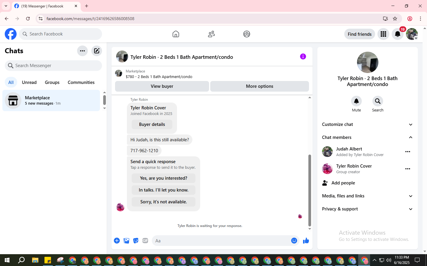This screenshot has width=427, height=266.
Task: Expand Customize chat section
Action: coord(367,124)
